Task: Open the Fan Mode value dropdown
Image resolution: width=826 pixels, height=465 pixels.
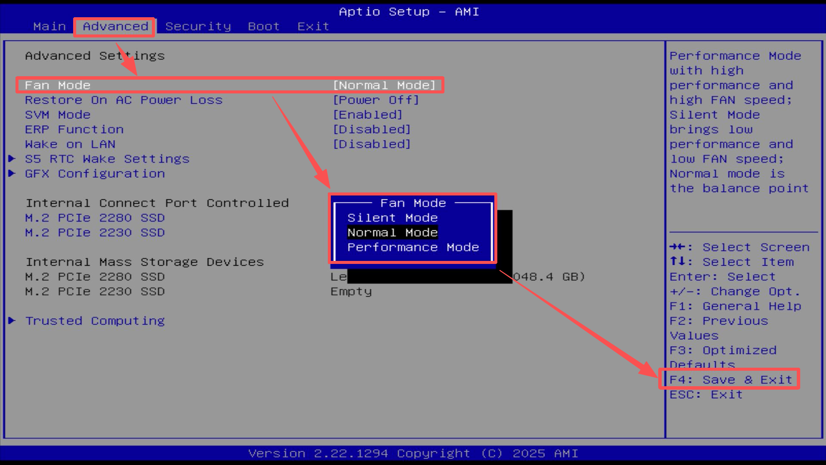Action: (384, 85)
